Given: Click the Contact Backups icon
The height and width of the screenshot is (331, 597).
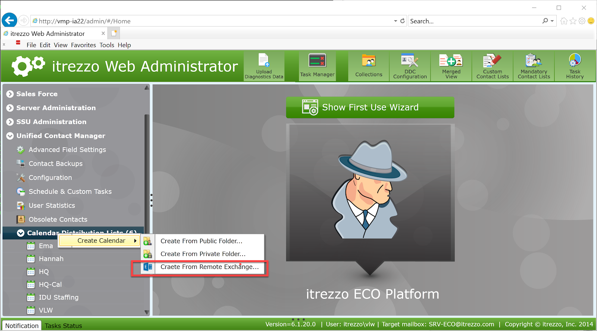Looking at the screenshot, I should [x=21, y=164].
